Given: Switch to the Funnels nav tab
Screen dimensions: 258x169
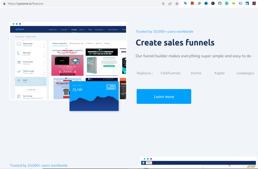Looking at the screenshot, I should [x=74, y=30].
